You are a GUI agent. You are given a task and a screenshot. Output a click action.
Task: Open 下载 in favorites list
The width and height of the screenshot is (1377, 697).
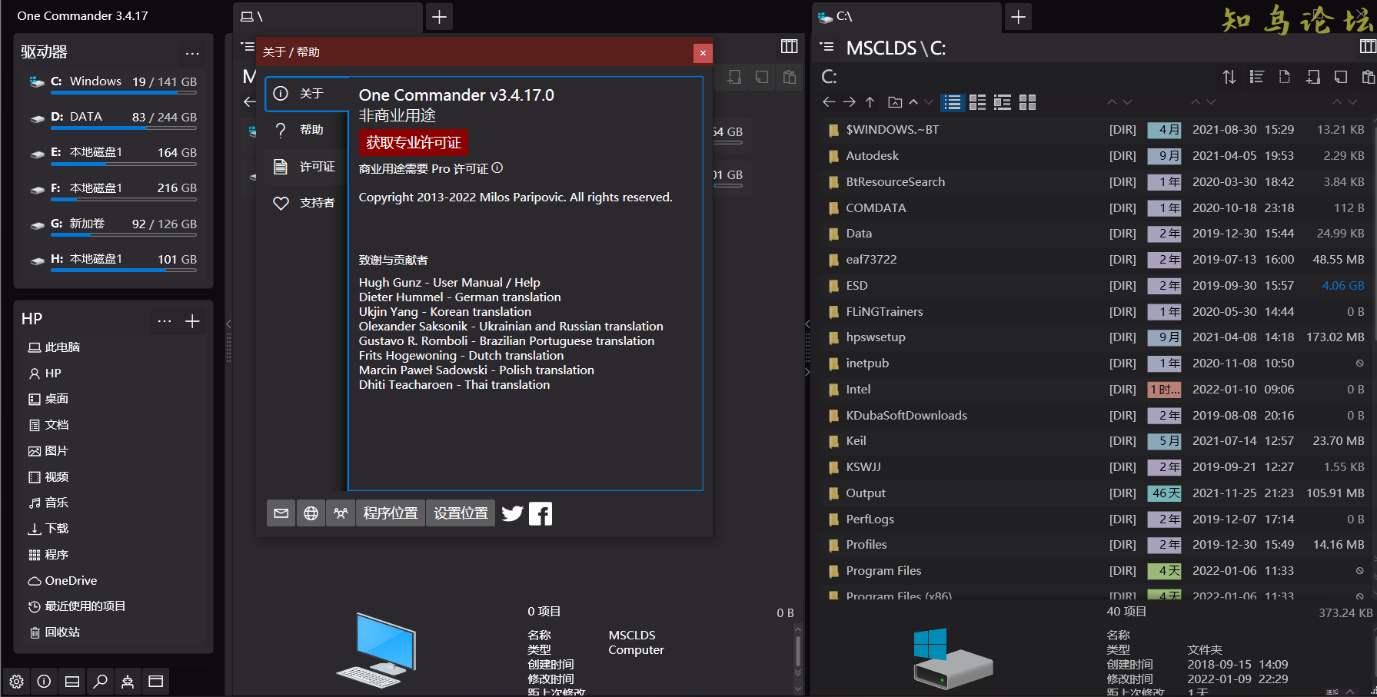pos(48,529)
